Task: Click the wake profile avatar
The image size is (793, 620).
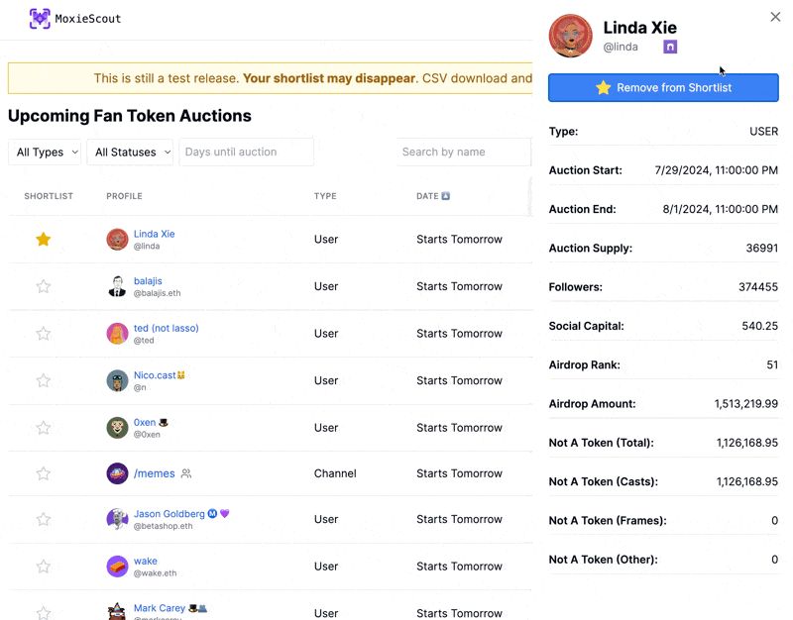Action: coord(117,567)
